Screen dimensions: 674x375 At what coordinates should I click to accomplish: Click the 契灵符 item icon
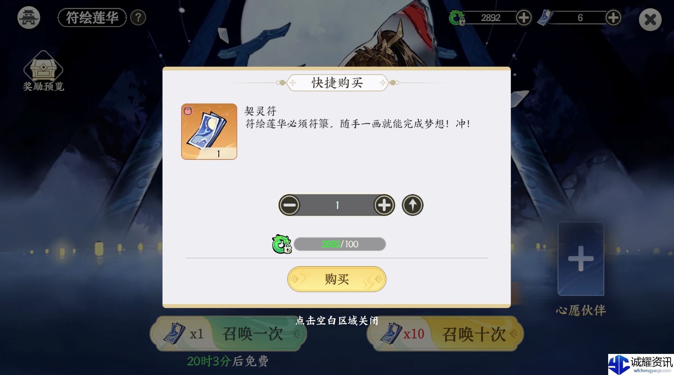tap(209, 131)
